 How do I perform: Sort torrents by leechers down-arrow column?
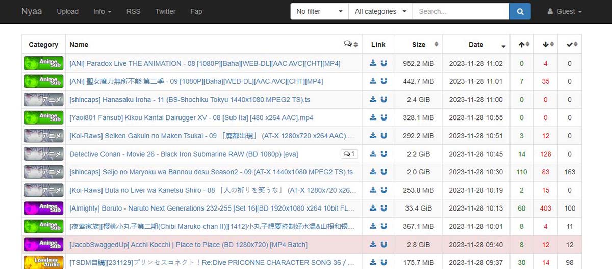[x=545, y=45]
